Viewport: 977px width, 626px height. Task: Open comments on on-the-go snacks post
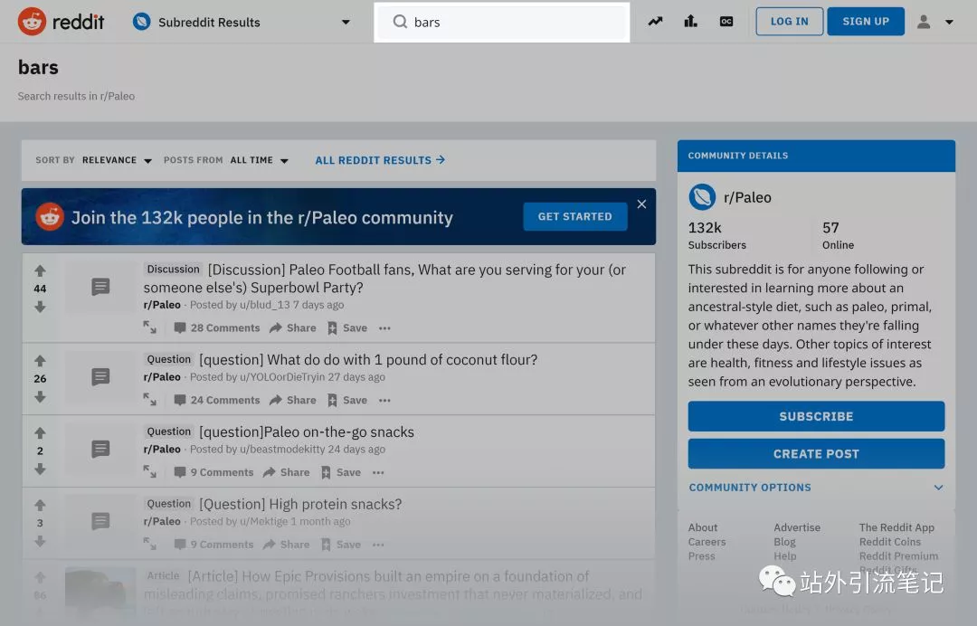click(213, 472)
